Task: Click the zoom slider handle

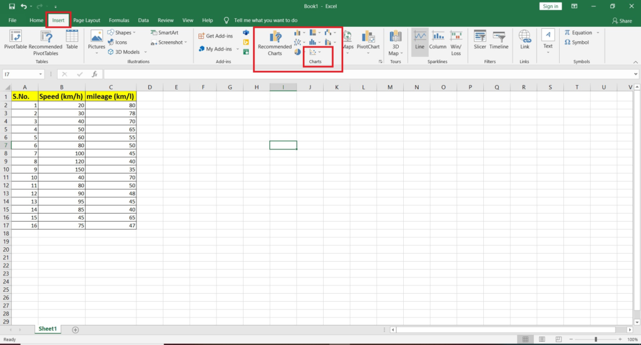Action: coord(596,339)
